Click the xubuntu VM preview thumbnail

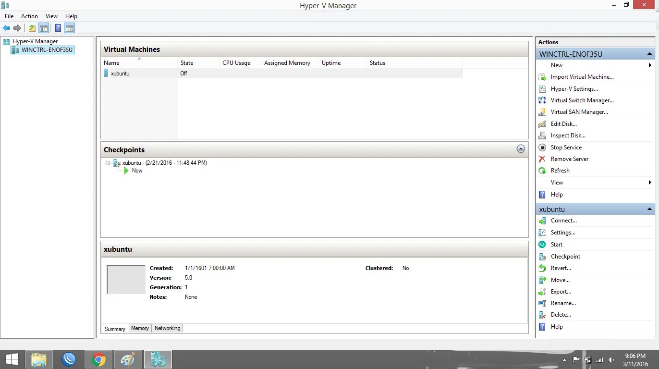tap(126, 279)
